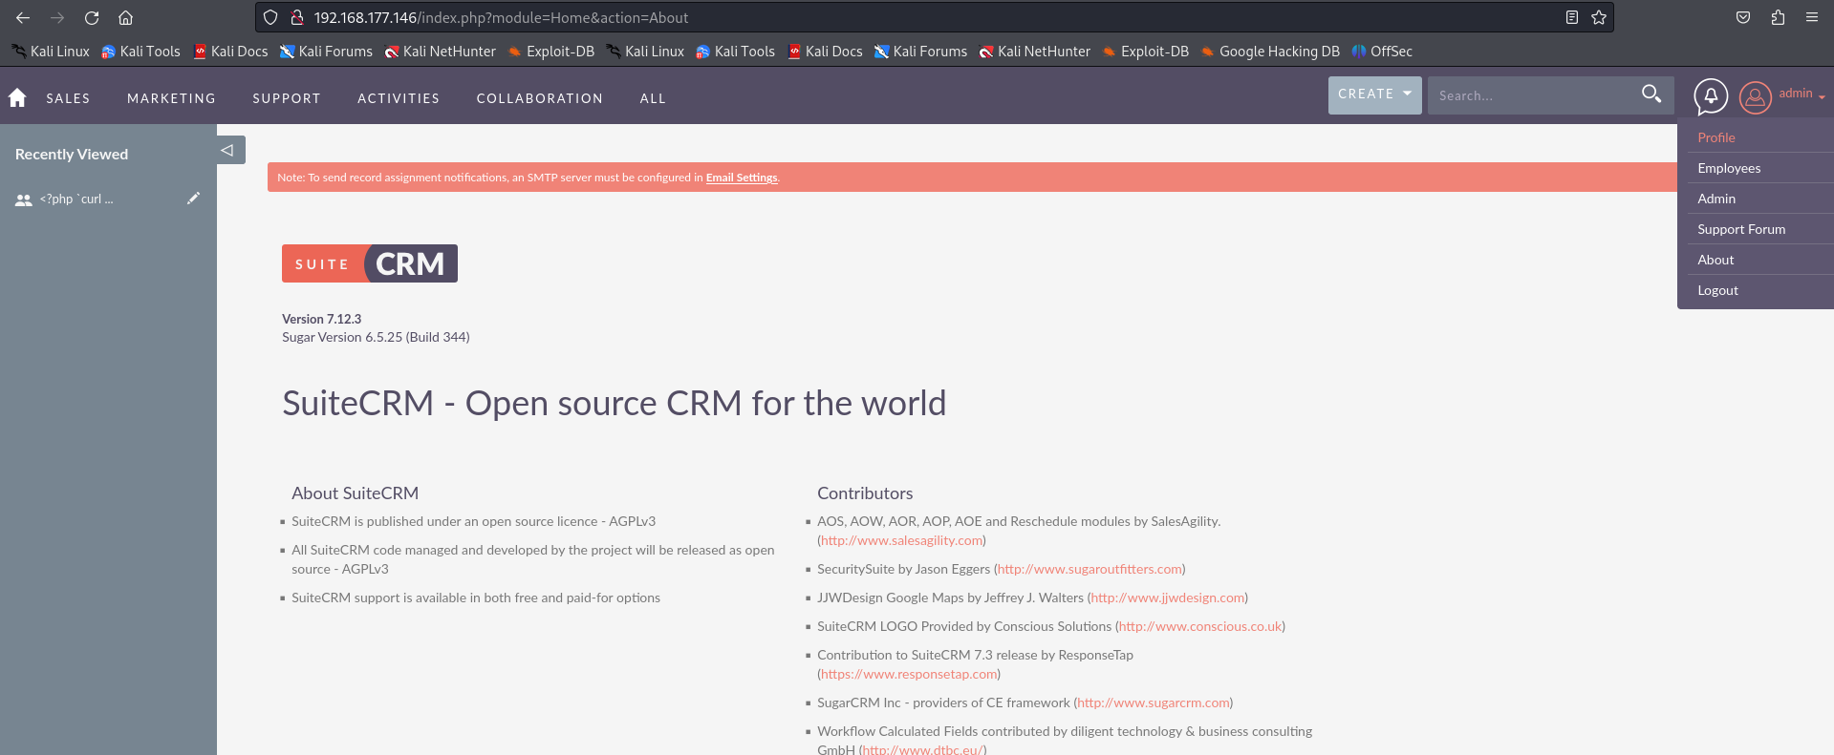Click the admin user avatar icon
Screen dimensions: 1834x755
pyautogui.click(x=1755, y=96)
